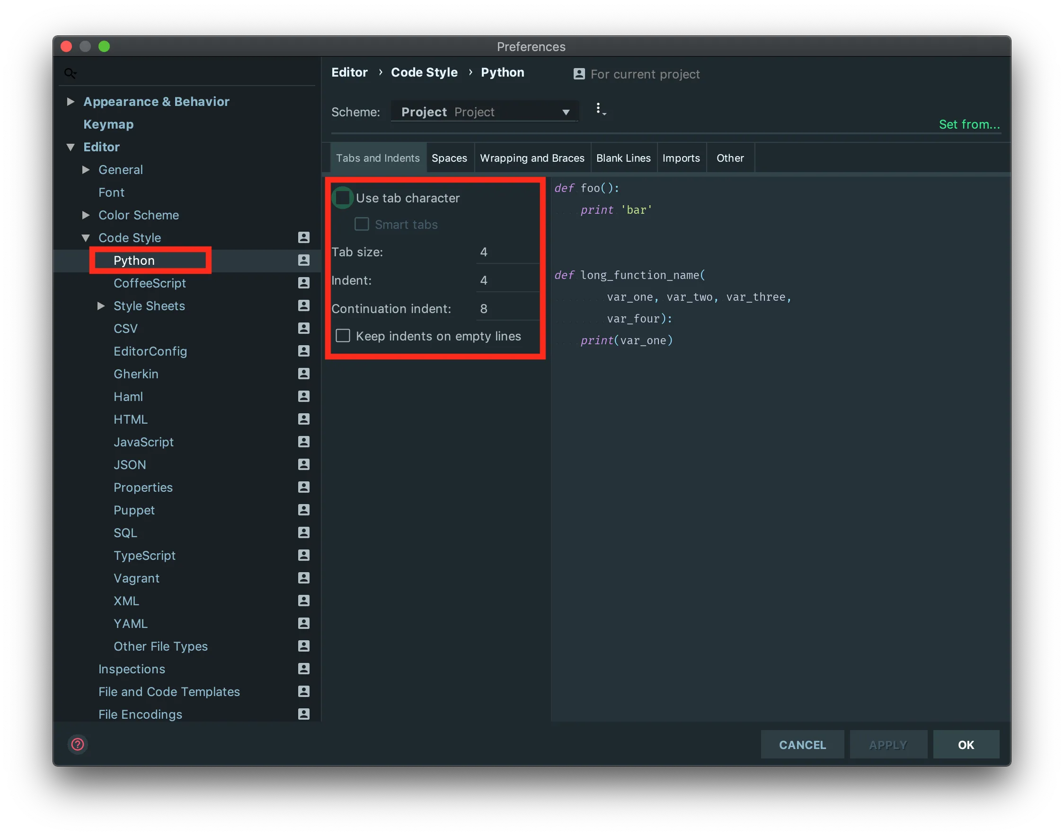Image resolution: width=1064 pixels, height=836 pixels.
Task: Click the Set from... link
Action: click(969, 124)
